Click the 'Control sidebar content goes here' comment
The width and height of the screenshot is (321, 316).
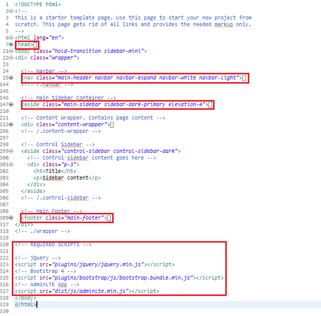click(x=92, y=158)
